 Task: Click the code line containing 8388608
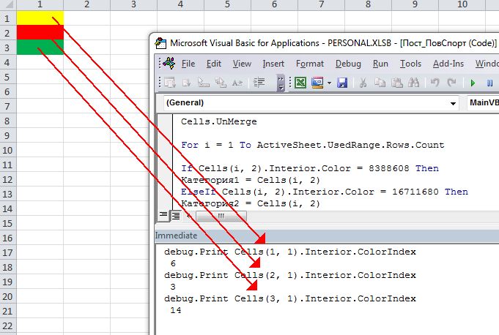click(310, 168)
